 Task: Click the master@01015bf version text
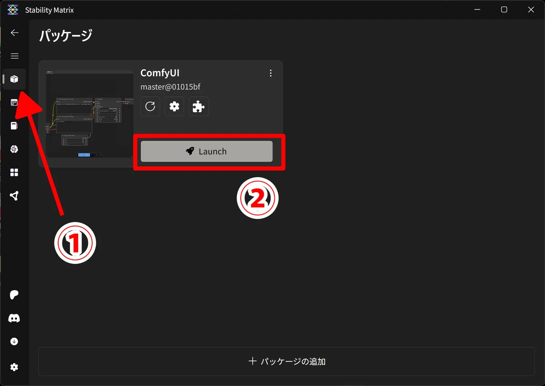coord(170,87)
